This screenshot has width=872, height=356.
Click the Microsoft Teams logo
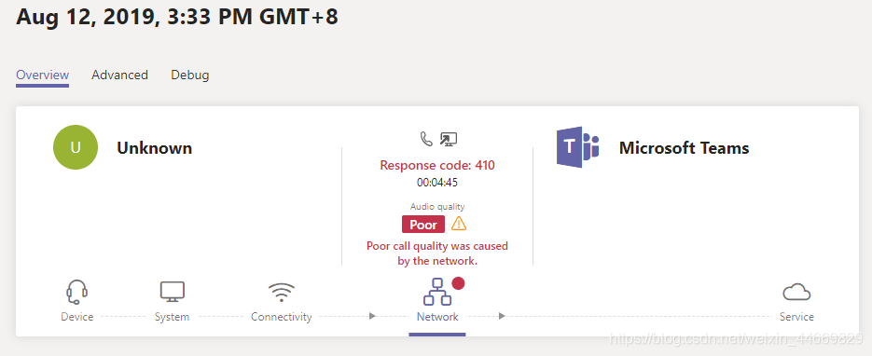(x=578, y=147)
